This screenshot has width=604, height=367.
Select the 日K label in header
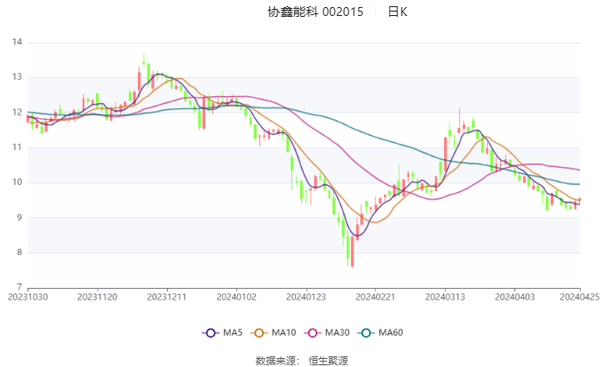tap(397, 12)
